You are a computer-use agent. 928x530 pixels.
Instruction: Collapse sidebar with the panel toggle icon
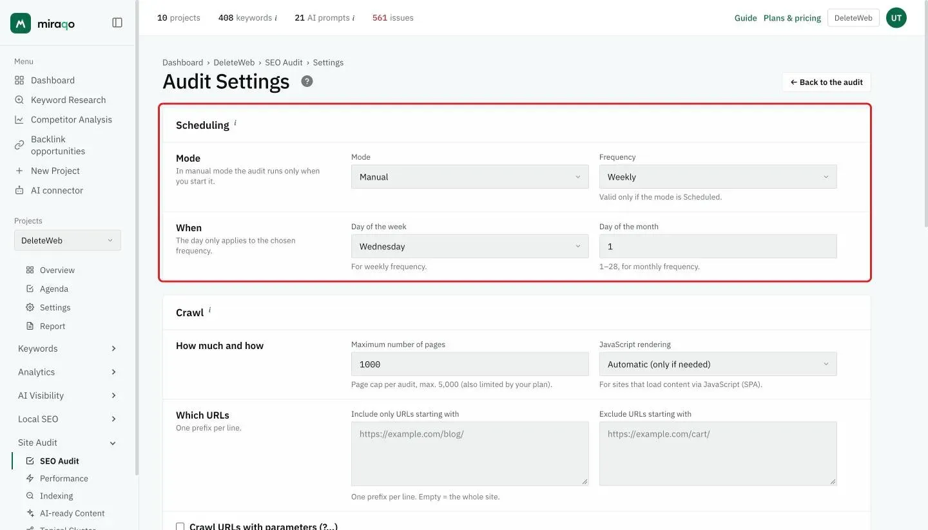[117, 23]
